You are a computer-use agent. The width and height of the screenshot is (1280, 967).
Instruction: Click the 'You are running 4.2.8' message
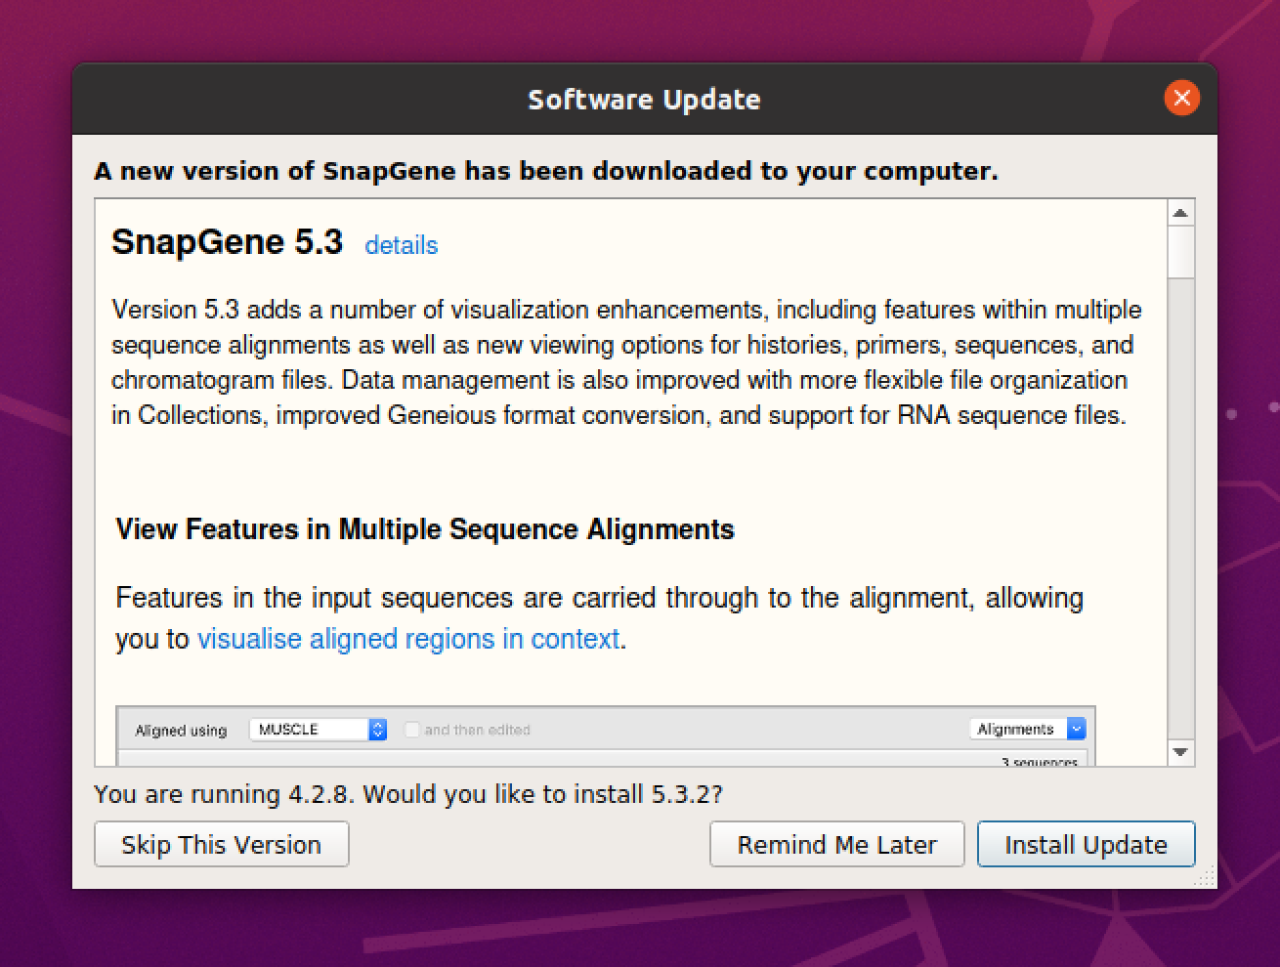(407, 794)
